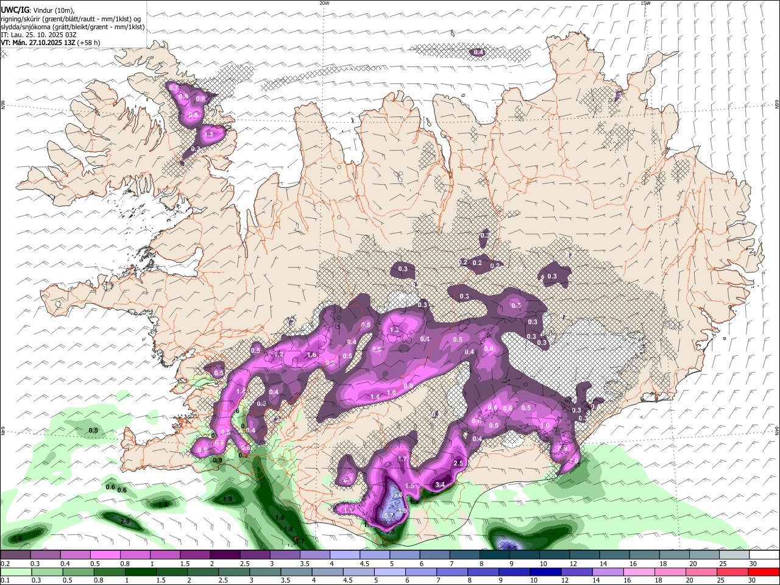Click the white 30+ snow legend swatch
Screen dimensions: 780x585
pos(764,555)
